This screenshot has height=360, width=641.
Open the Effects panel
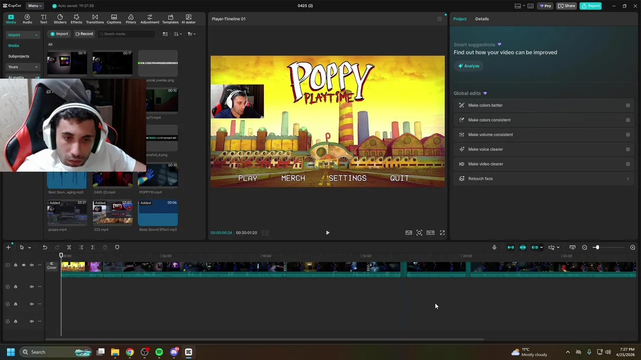[76, 19]
